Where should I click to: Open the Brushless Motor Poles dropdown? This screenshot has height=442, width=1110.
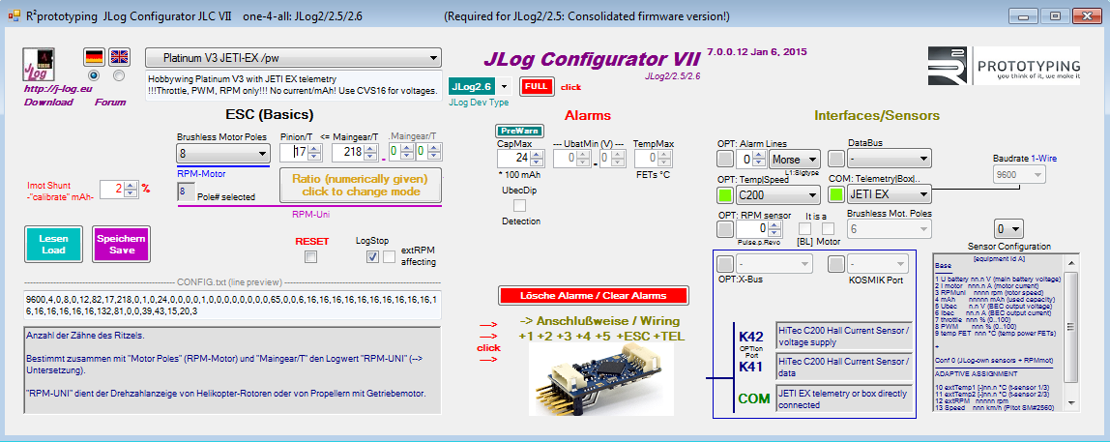pos(223,153)
